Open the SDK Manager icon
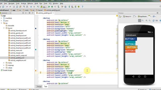 click(x=75, y=7)
